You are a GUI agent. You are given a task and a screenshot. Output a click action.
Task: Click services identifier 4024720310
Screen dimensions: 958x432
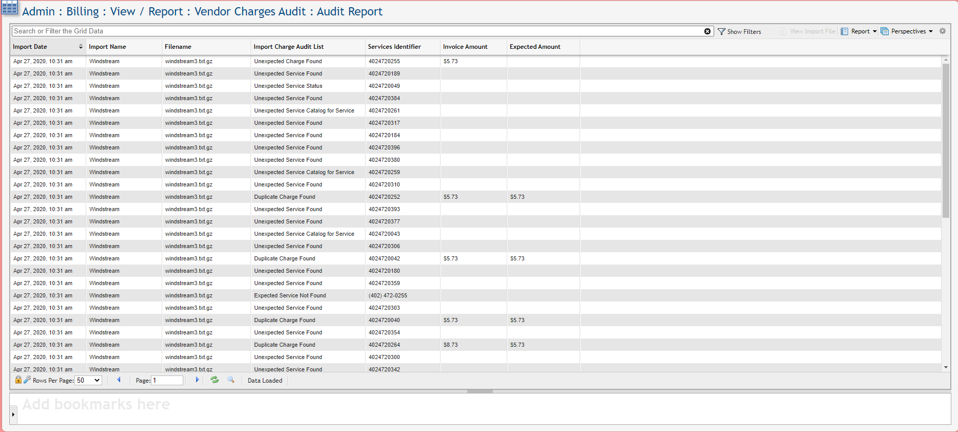[x=384, y=184]
